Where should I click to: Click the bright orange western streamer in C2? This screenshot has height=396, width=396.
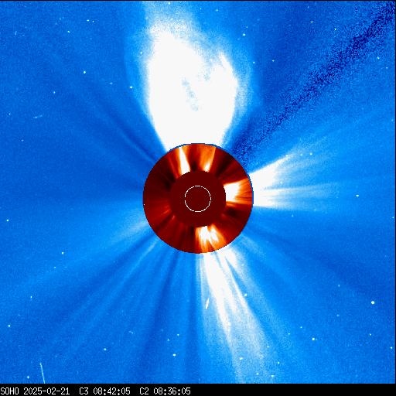(237, 192)
